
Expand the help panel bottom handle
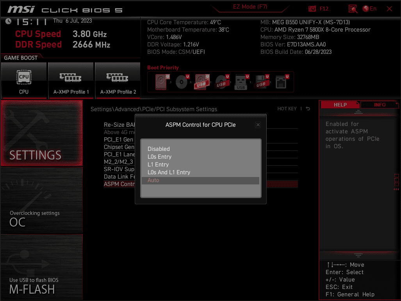[358, 255]
